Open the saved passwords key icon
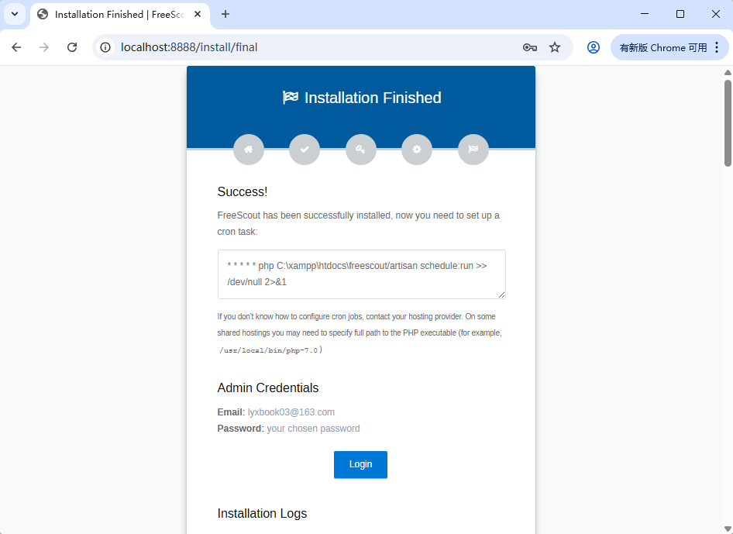Viewport: 733px width, 534px height. [x=530, y=47]
